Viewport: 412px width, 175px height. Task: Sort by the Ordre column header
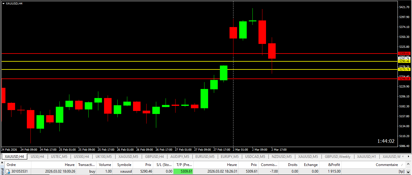point(17,165)
